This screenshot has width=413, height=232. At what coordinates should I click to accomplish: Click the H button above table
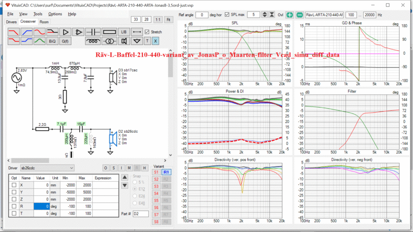[x=145, y=168]
